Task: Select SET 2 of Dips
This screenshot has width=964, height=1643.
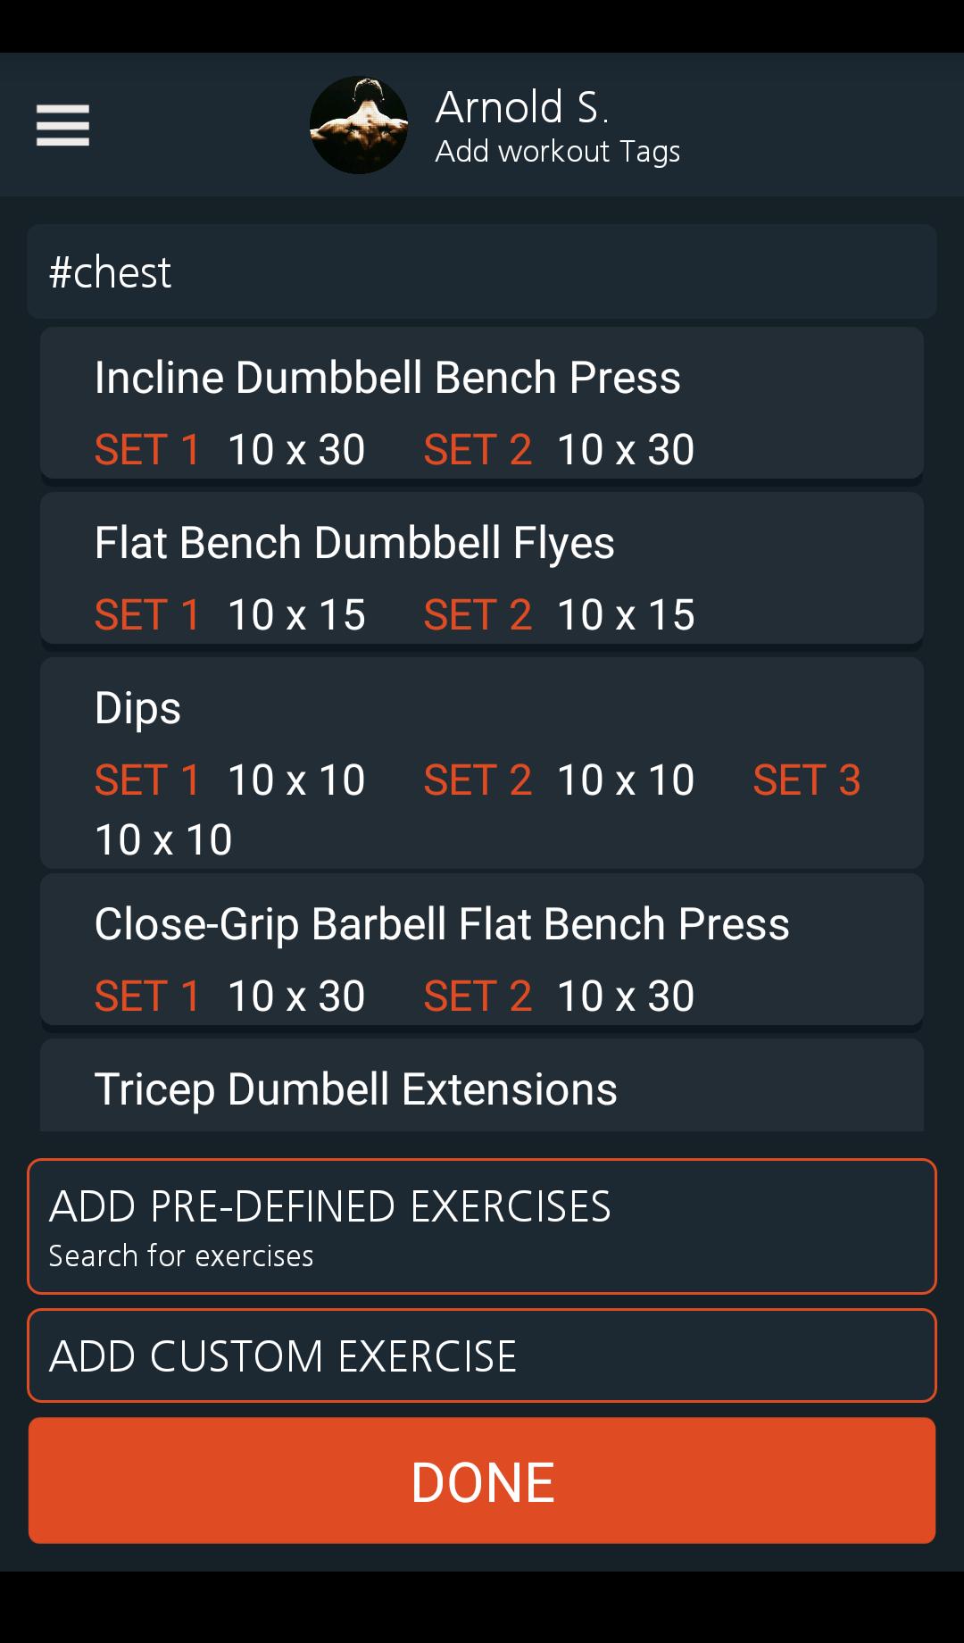Action: pyautogui.click(x=478, y=780)
